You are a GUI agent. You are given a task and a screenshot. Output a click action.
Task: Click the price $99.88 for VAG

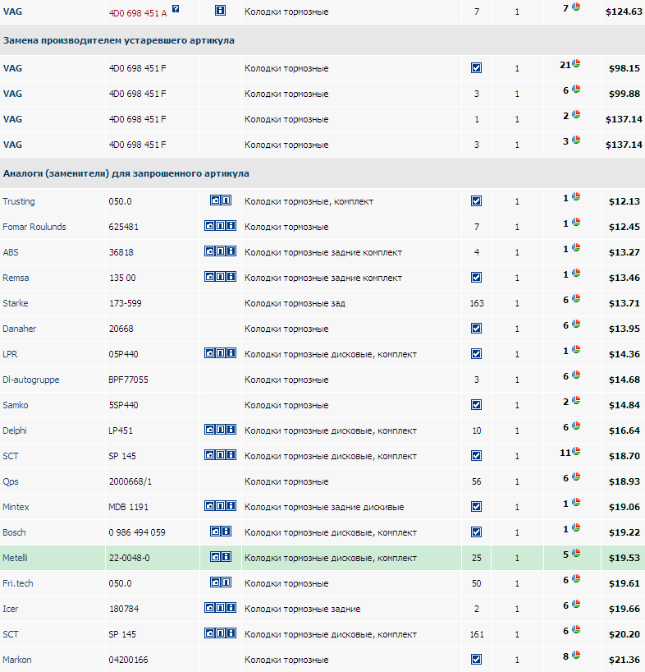click(624, 94)
